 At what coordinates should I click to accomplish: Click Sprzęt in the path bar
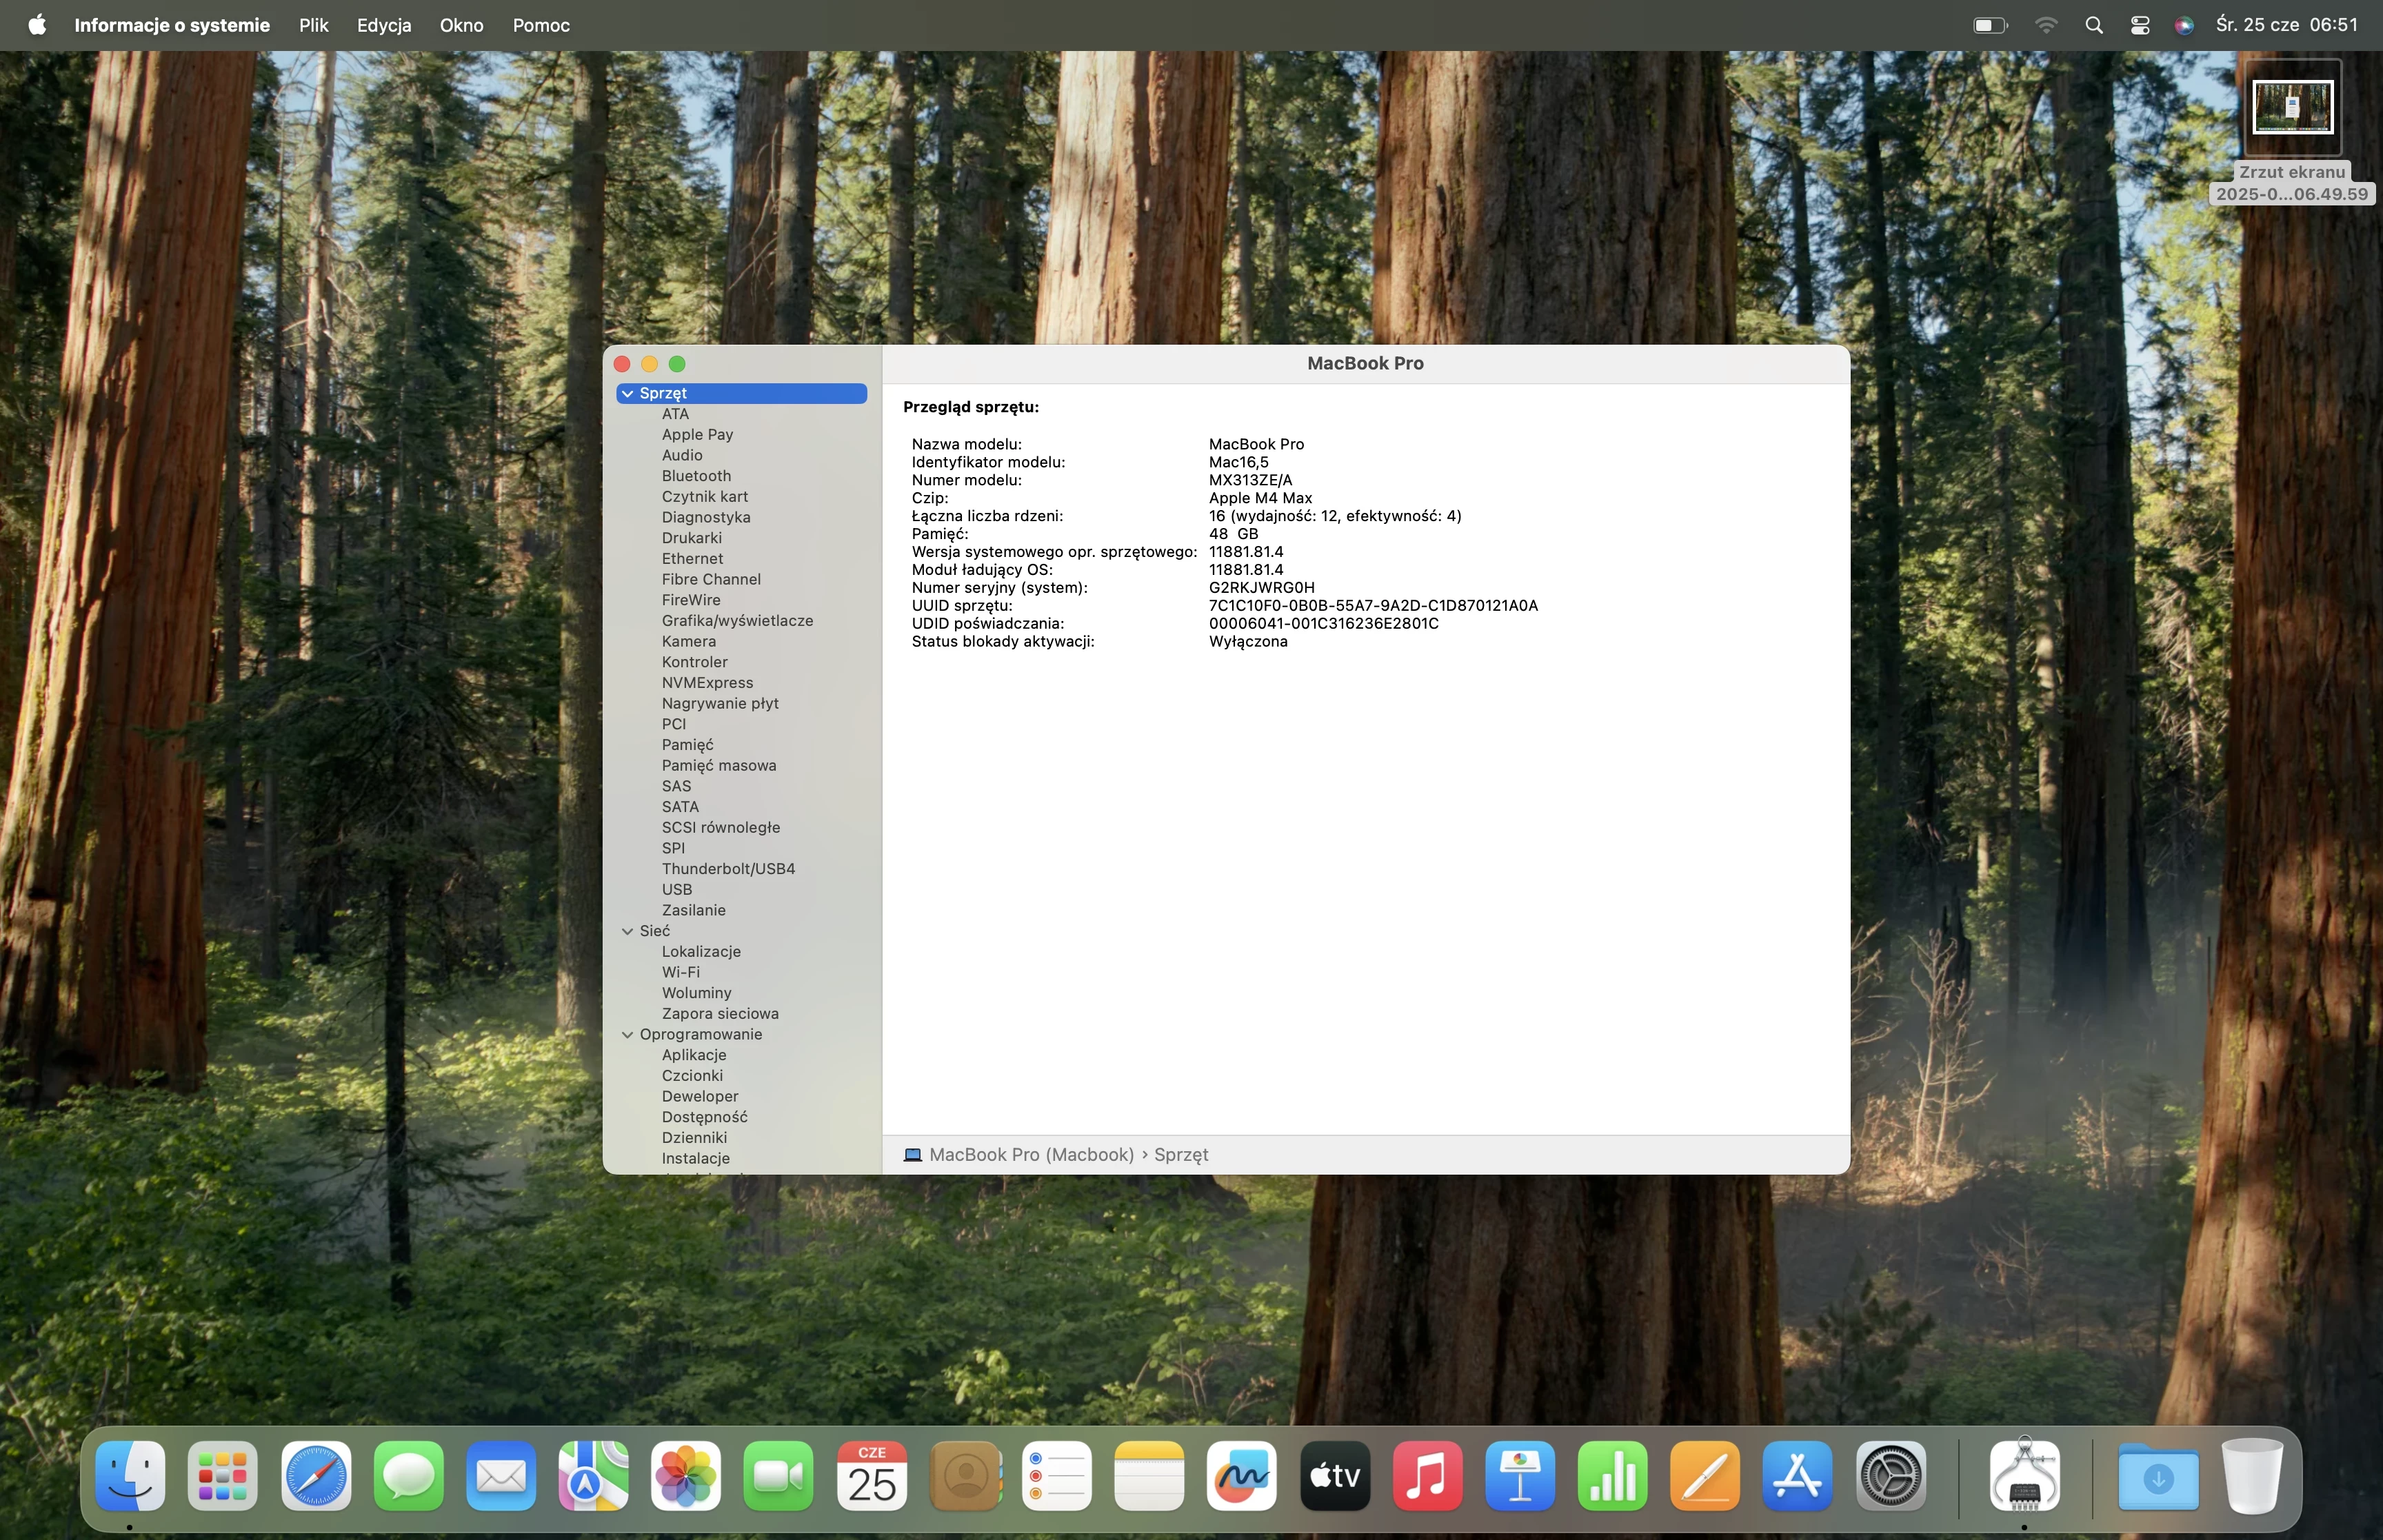click(x=1181, y=1154)
